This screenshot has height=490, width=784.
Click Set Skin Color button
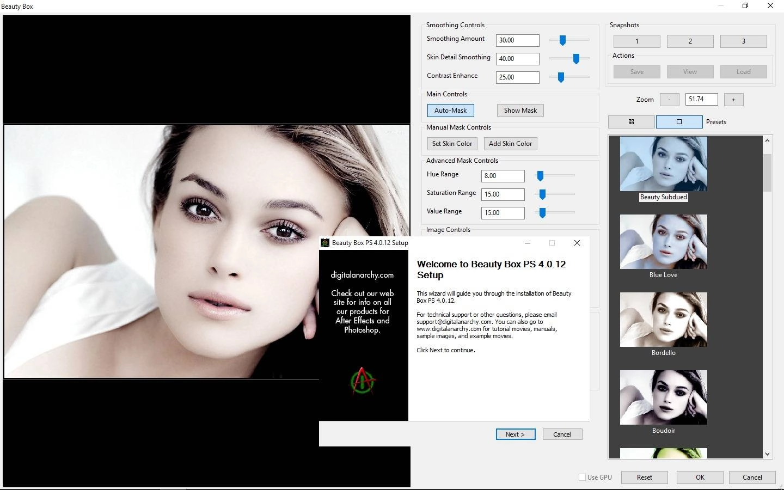pyautogui.click(x=452, y=144)
